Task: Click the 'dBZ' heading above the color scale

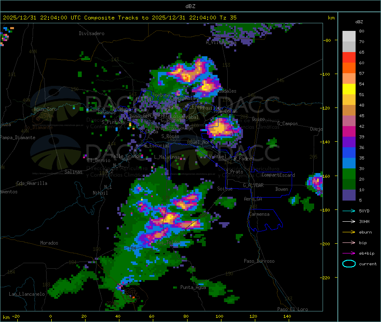Action: (x=359, y=22)
